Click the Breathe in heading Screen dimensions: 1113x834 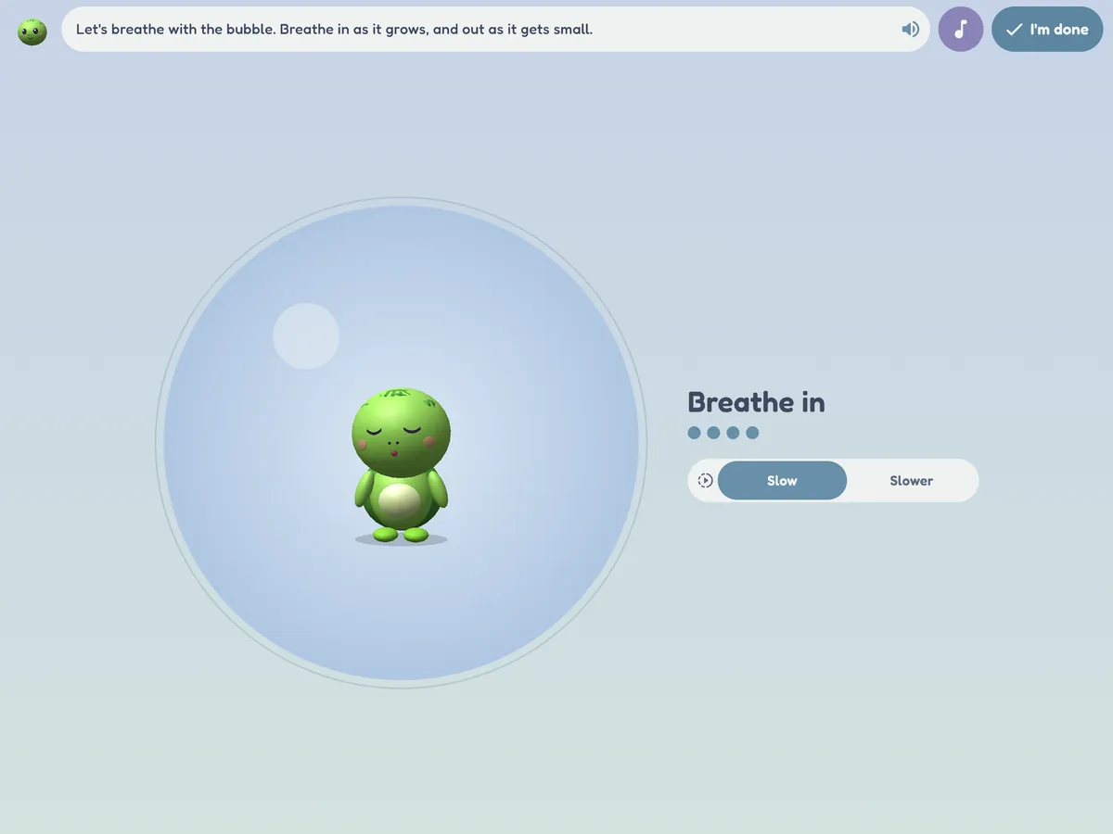pyautogui.click(x=756, y=402)
